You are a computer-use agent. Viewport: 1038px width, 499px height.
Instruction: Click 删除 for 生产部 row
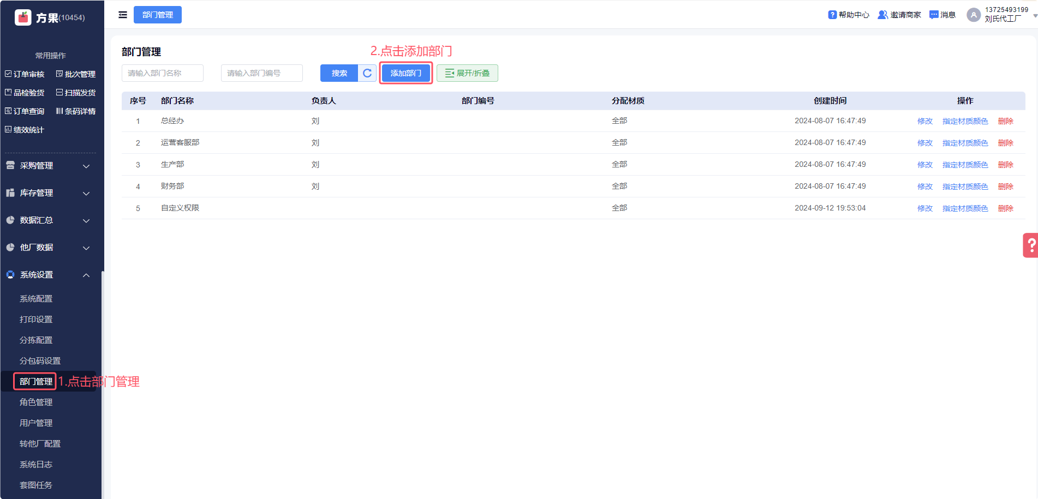click(1006, 165)
